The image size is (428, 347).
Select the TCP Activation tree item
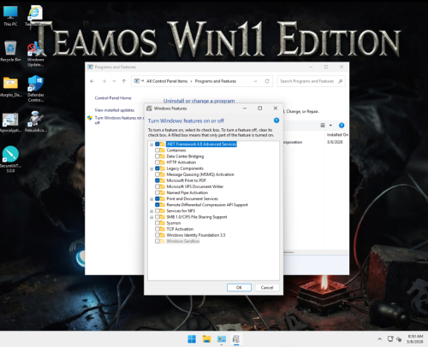[x=180, y=229]
